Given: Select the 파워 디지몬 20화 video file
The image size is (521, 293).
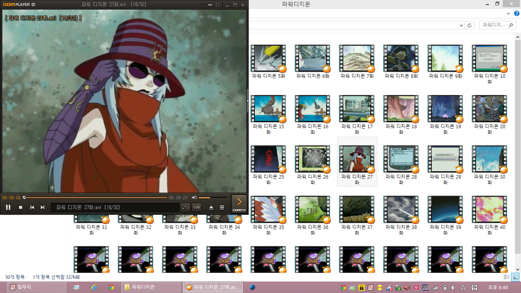Looking at the screenshot, I should [490, 114].
